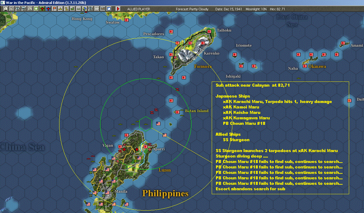Select the Japanese flag near Swatow

click(x=126, y=20)
